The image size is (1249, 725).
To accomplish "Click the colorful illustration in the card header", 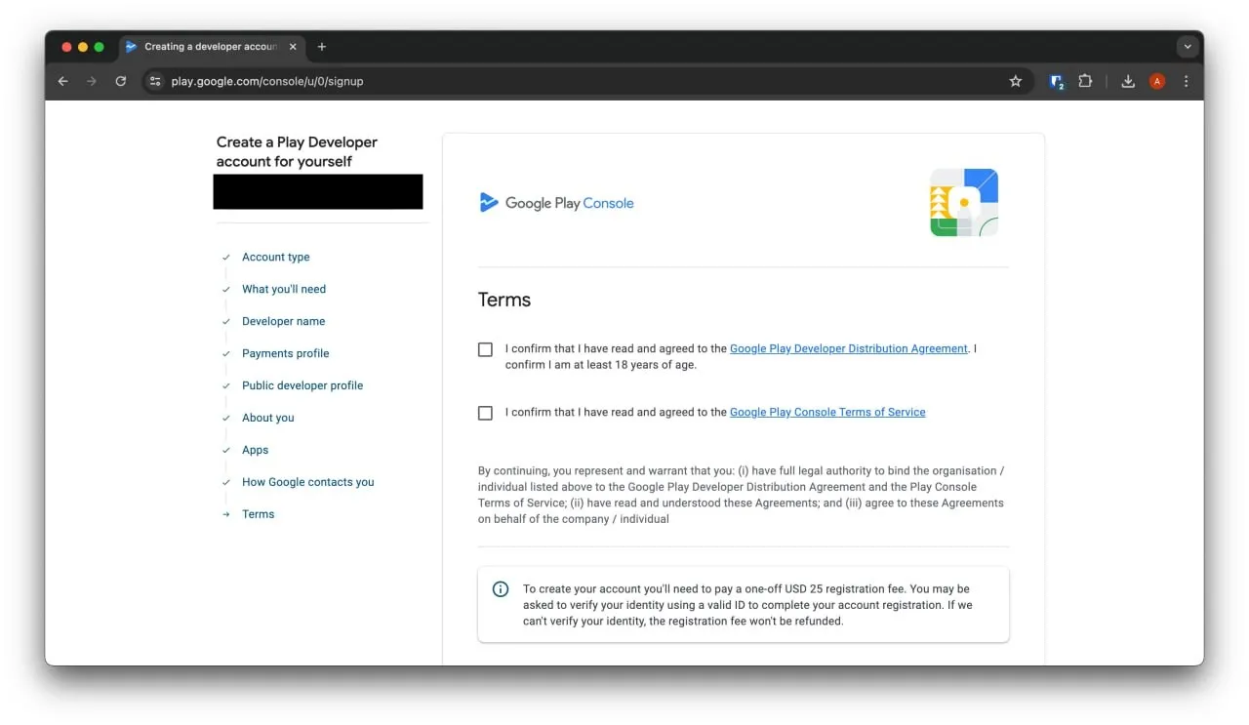I will 964,202.
